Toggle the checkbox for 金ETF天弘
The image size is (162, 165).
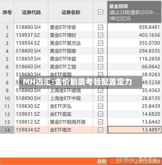(100, 106)
